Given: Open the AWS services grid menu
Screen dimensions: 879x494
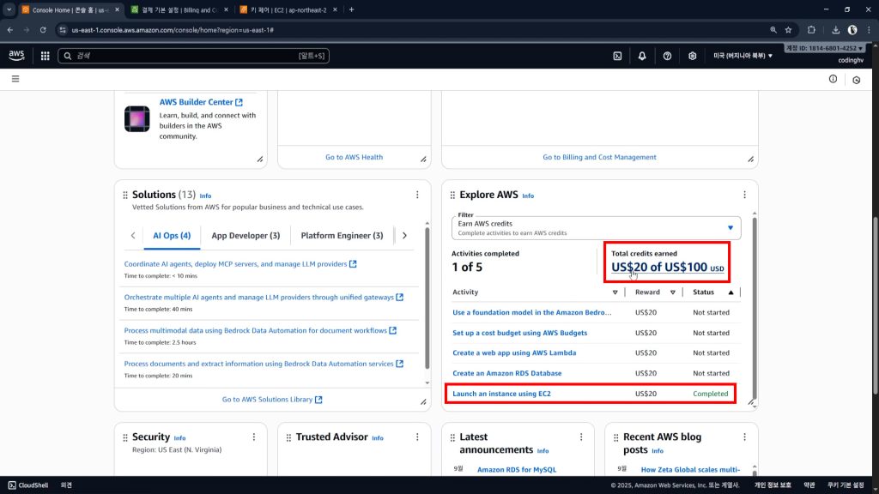Looking at the screenshot, I should (45, 56).
